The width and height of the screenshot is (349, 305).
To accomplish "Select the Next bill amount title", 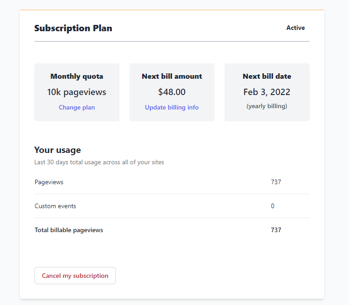I will click(x=172, y=76).
